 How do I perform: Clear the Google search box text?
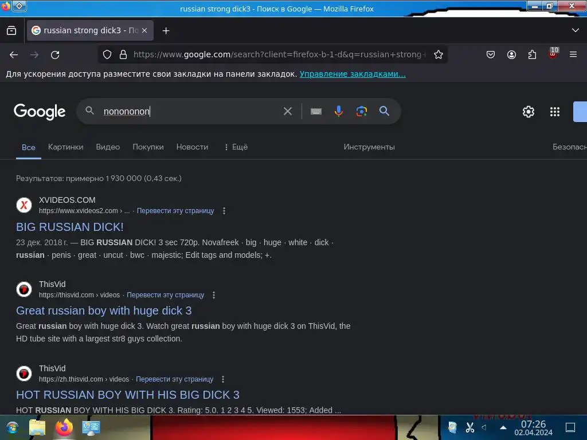click(288, 111)
